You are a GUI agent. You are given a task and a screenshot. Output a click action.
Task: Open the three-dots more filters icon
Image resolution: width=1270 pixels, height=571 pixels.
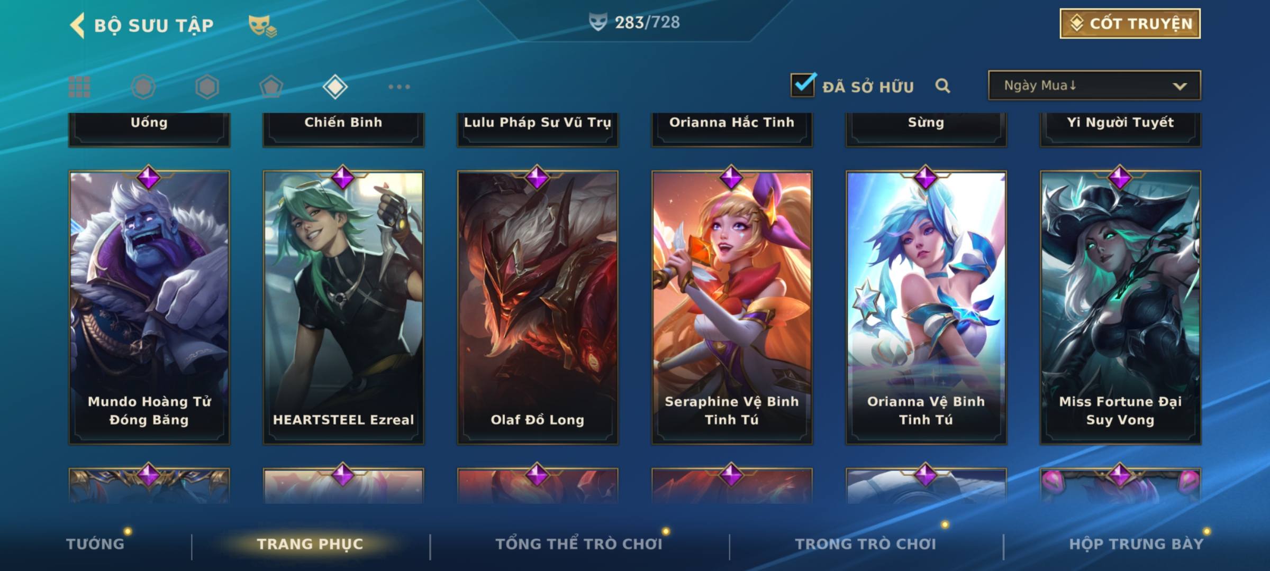(x=399, y=87)
